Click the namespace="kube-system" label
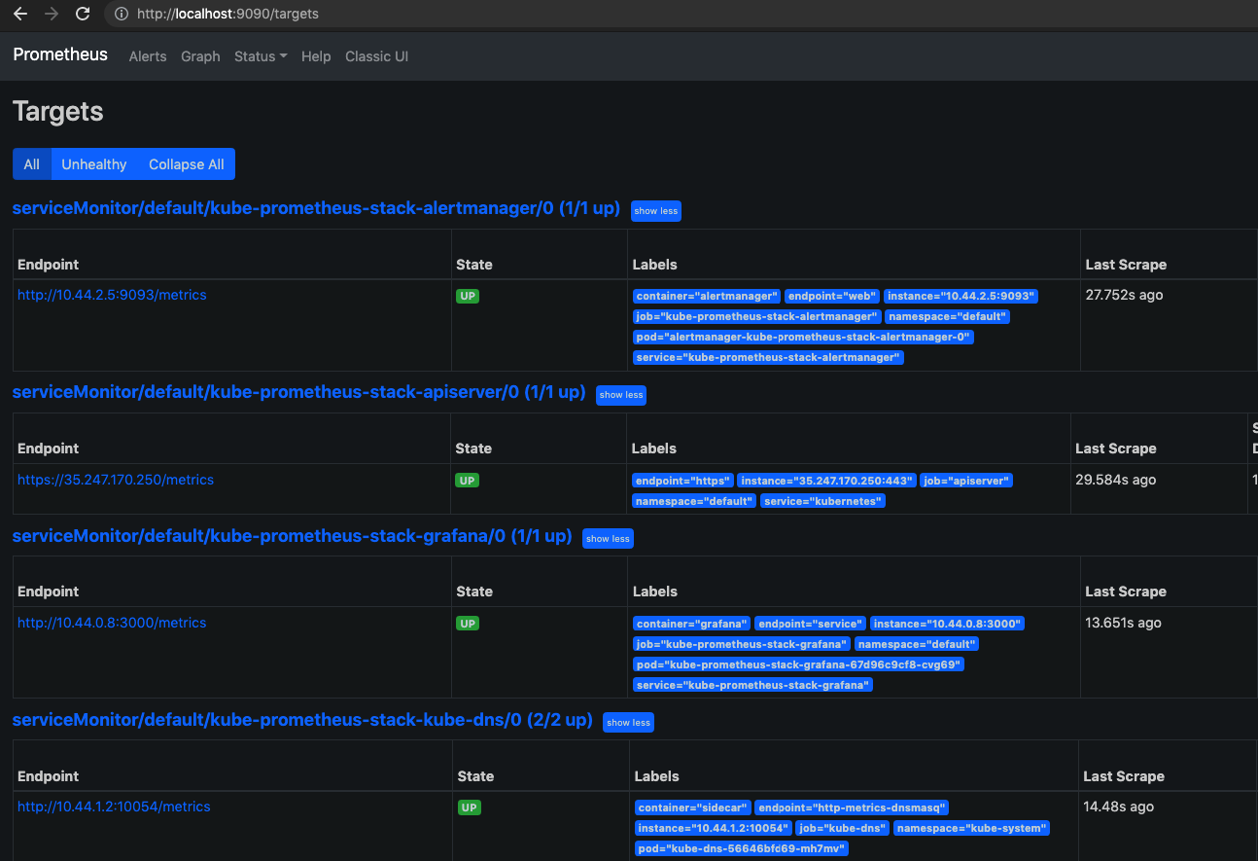Image resolution: width=1258 pixels, height=861 pixels. (972, 828)
